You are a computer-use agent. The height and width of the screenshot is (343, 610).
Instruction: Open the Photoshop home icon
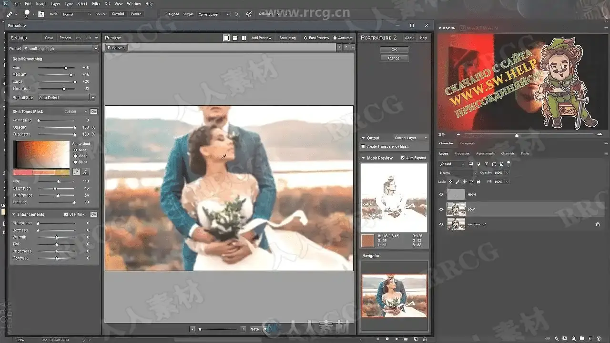point(5,4)
